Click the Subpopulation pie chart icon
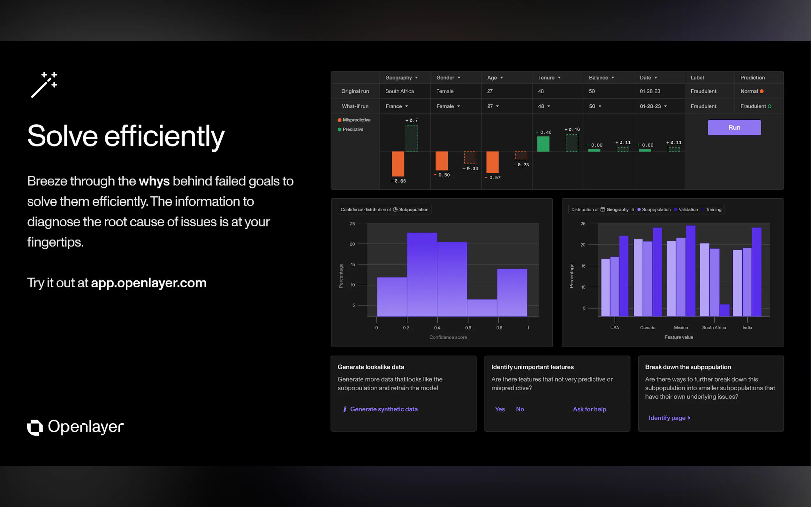This screenshot has width=811, height=507. click(395, 209)
